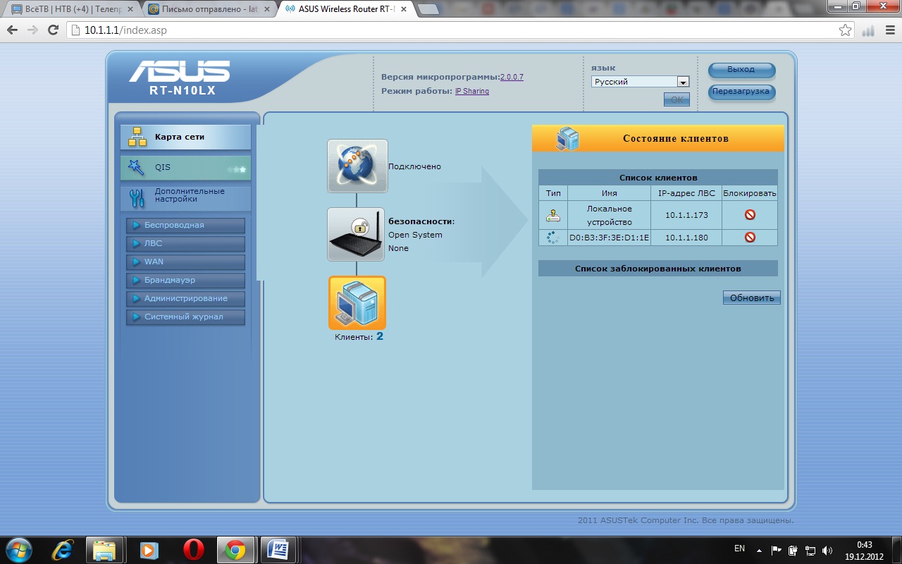This screenshot has width=902, height=564.
Task: Open the Clients computer icon
Action: click(357, 302)
